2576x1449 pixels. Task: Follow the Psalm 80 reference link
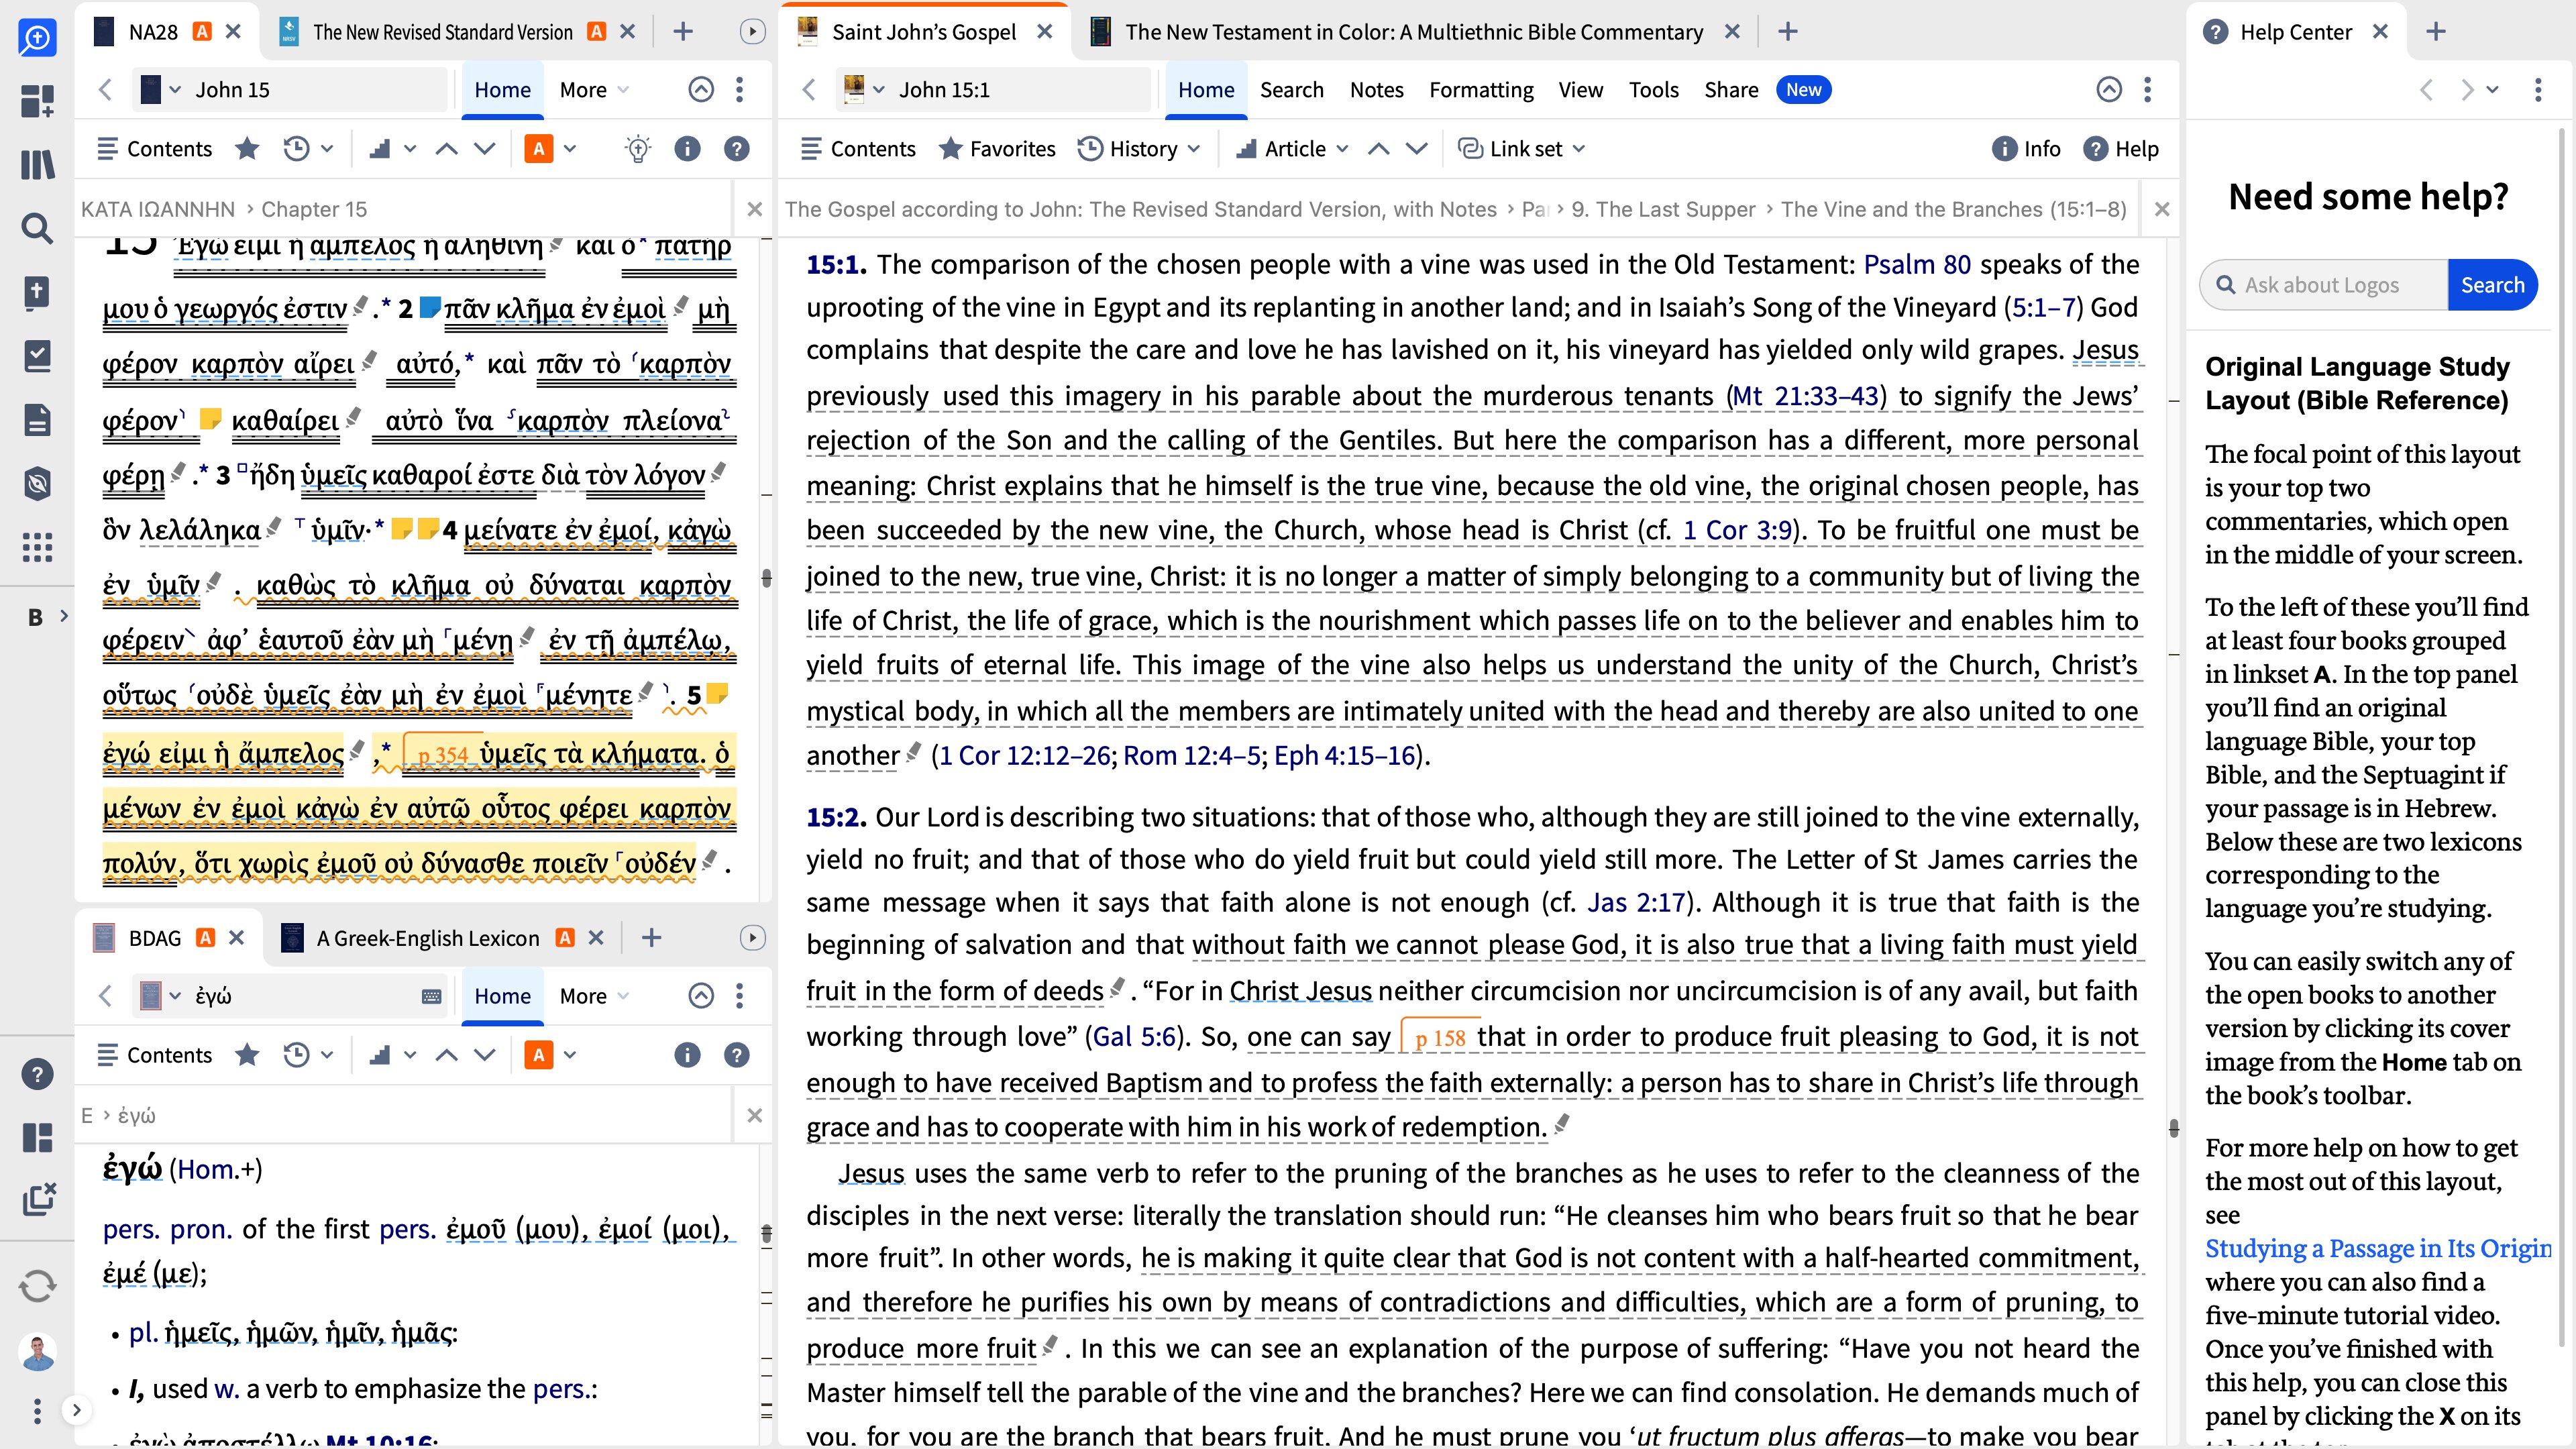coord(1917,264)
